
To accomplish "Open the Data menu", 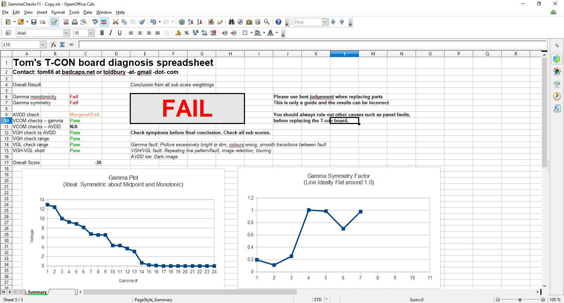I will (88, 12).
